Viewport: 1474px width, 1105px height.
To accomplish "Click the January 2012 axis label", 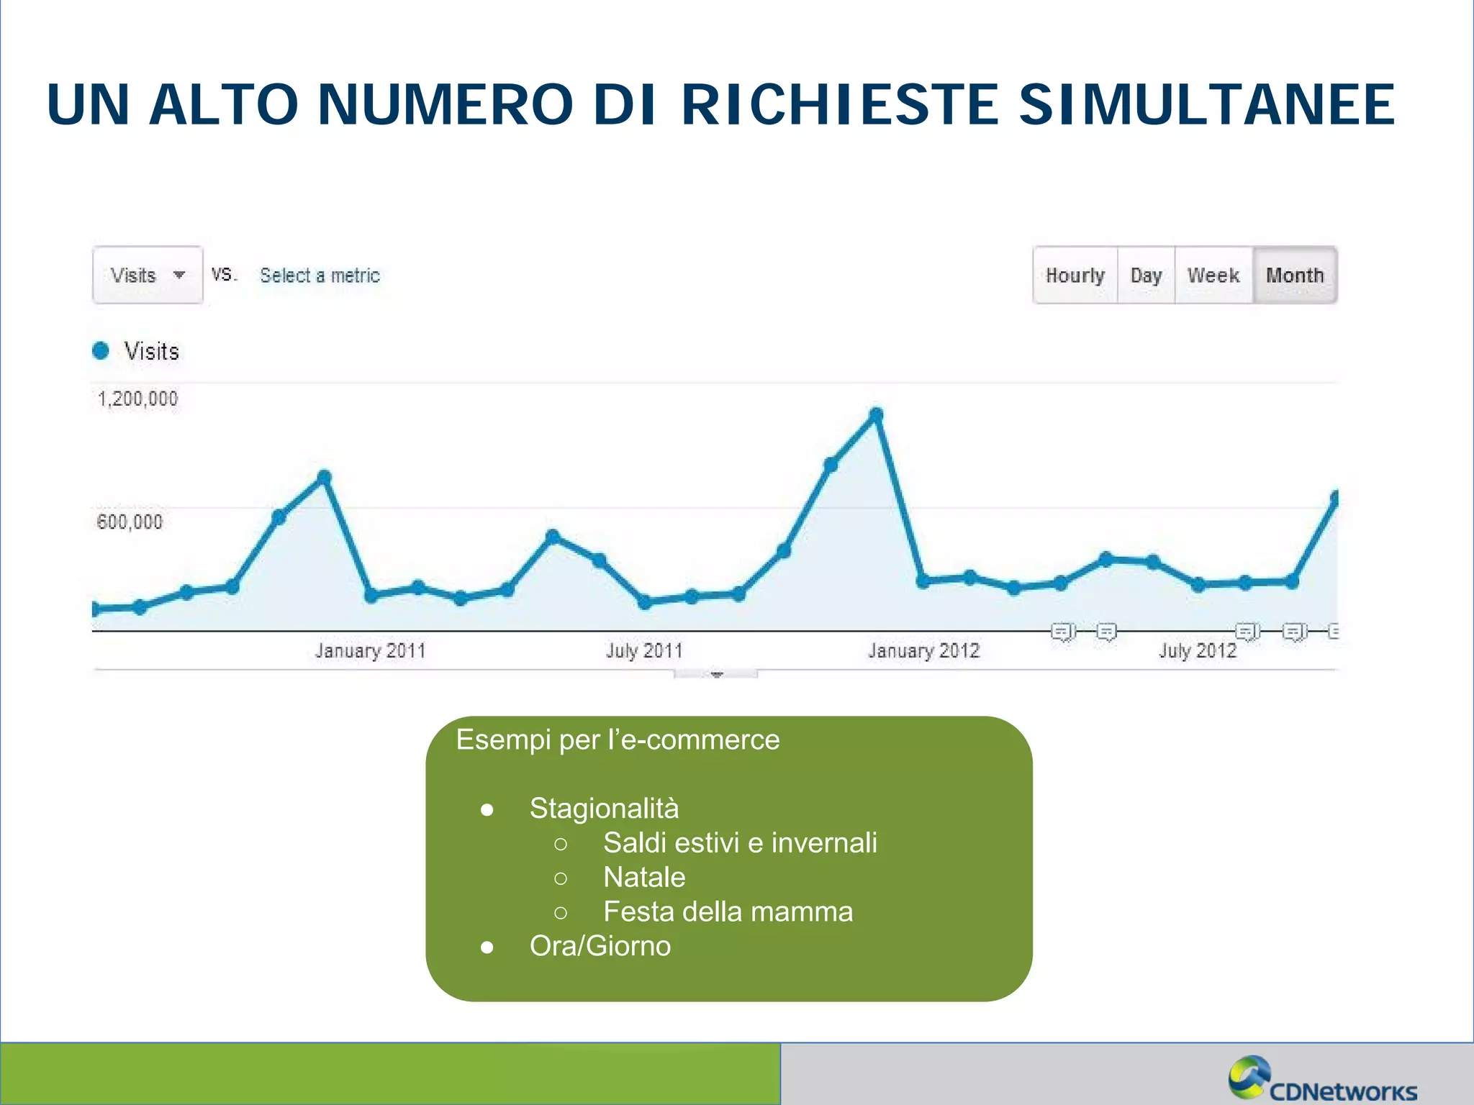I will (x=923, y=651).
